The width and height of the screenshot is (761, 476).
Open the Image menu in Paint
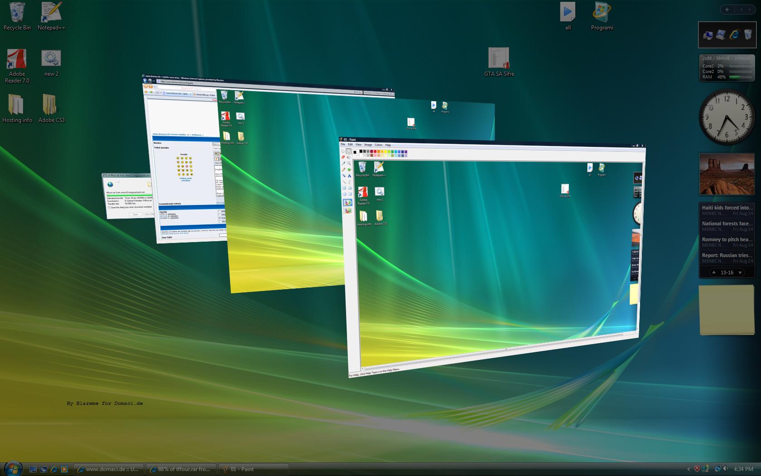pyautogui.click(x=368, y=145)
